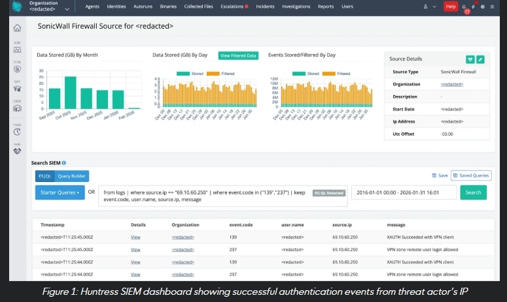Click the home icon in the sidebar
The image size is (507, 302).
point(17,28)
